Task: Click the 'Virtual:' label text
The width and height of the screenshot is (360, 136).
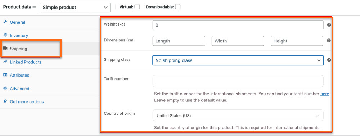Action: (126, 7)
